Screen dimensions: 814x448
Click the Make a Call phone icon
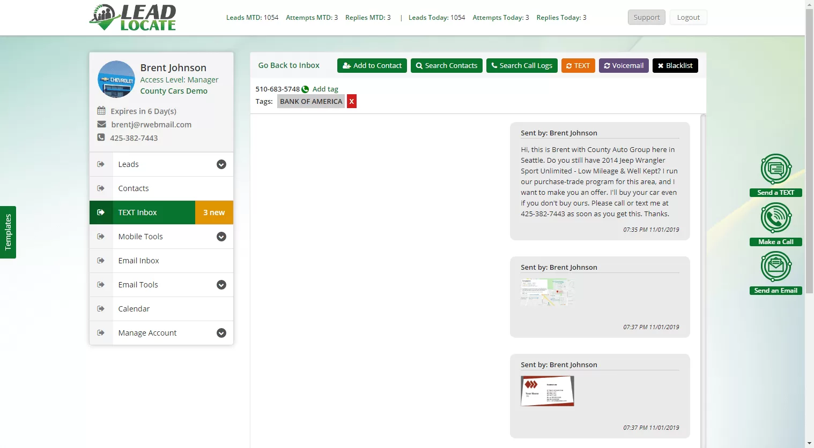(776, 218)
